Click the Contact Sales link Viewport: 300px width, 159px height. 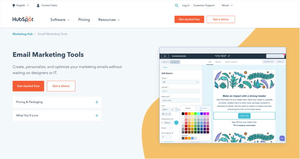coord(49,5)
